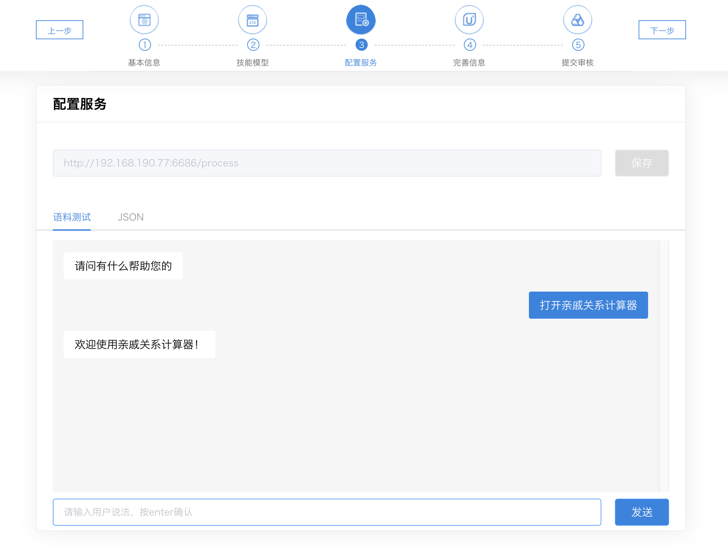The image size is (728, 546).
Task: Click the step number 5 circle
Action: (578, 45)
